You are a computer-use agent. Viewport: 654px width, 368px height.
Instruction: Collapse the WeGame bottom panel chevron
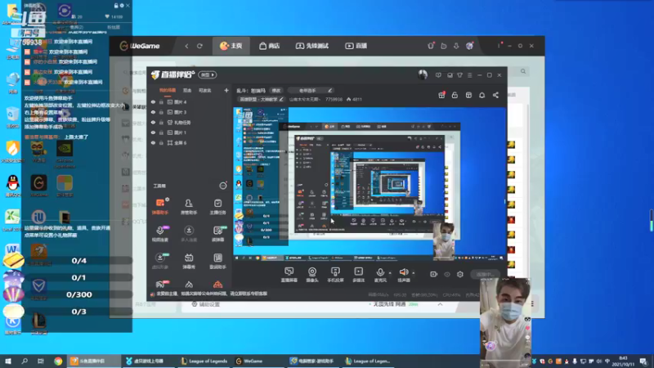point(440,304)
